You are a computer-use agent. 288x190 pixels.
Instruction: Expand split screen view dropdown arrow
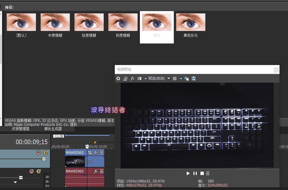(x=145, y=79)
